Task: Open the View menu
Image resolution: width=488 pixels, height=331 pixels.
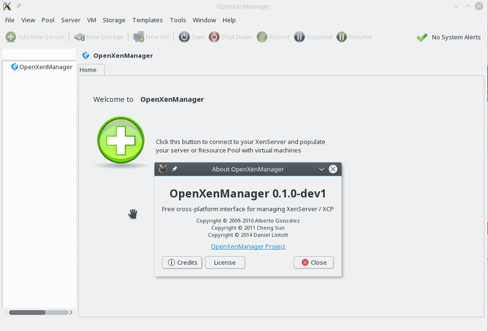Action: tap(28, 20)
